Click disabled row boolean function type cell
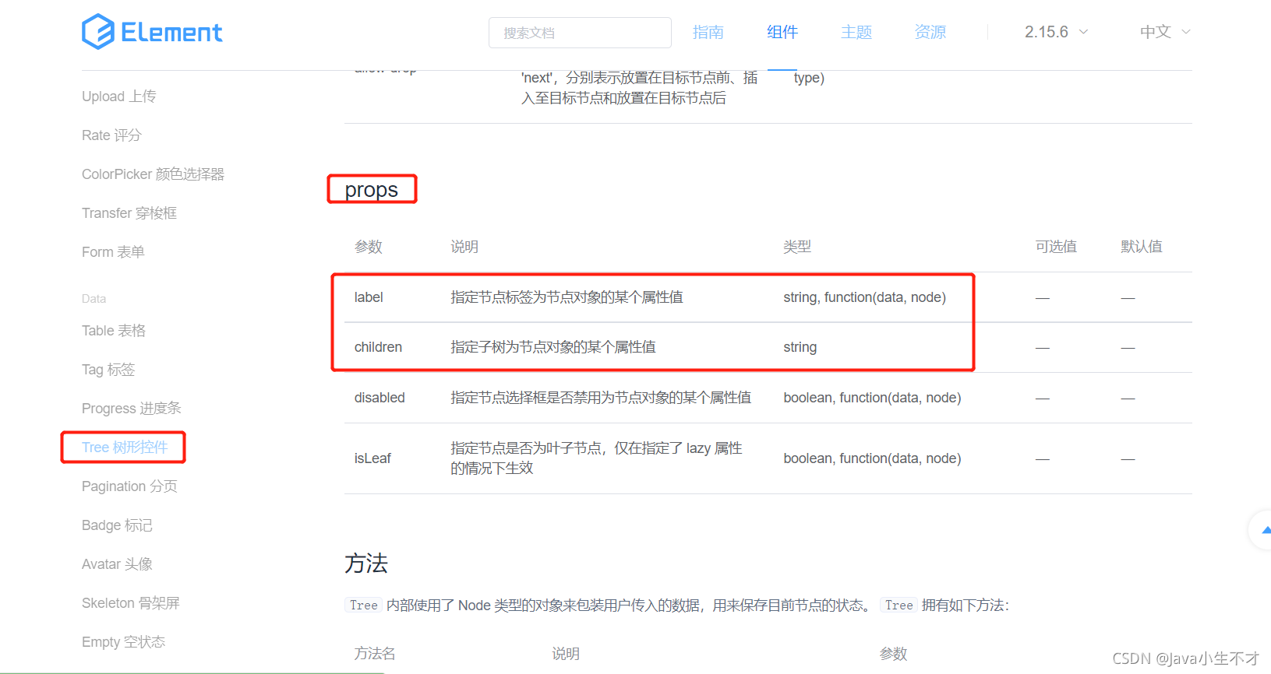 872,398
